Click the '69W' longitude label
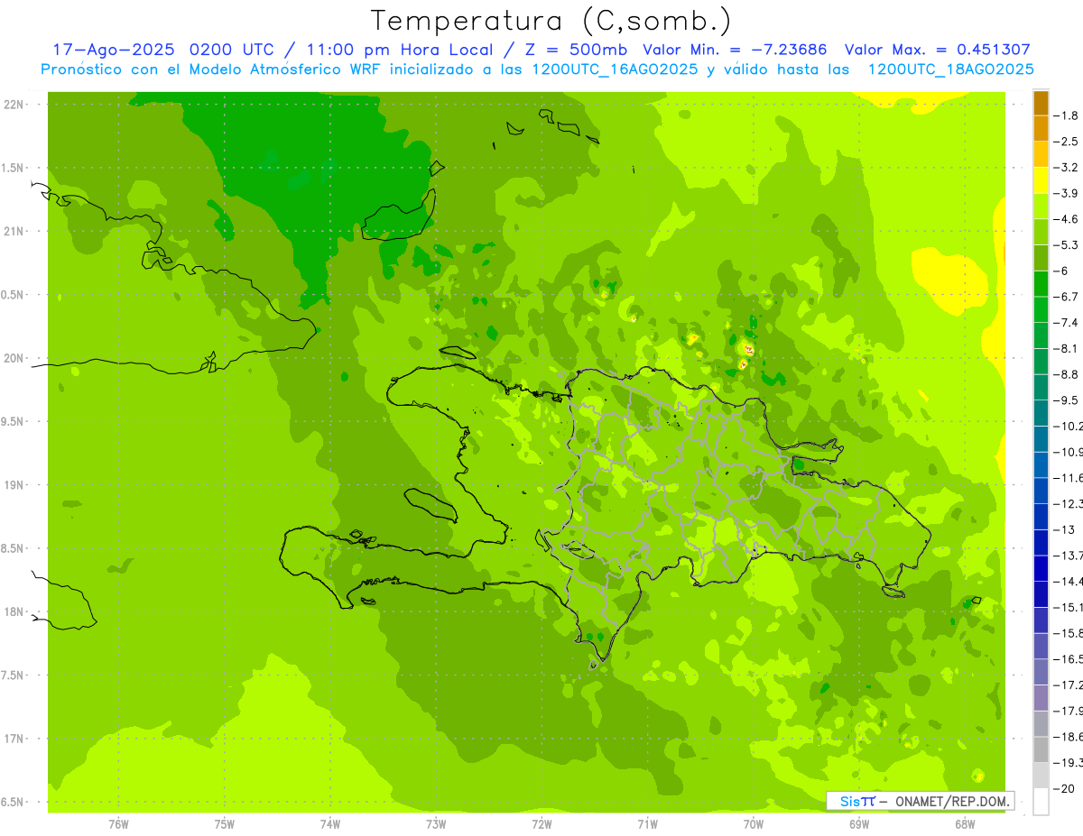Viewport: 1083px width, 836px height. coord(859,823)
